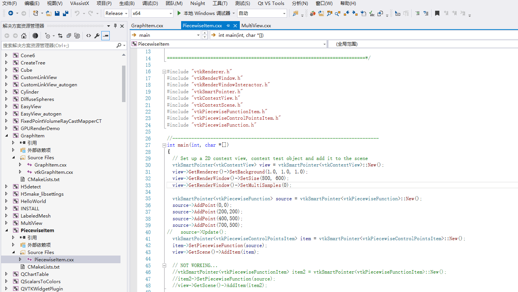Collapse the GraphItem project node
The image size is (518, 292).
6,136
